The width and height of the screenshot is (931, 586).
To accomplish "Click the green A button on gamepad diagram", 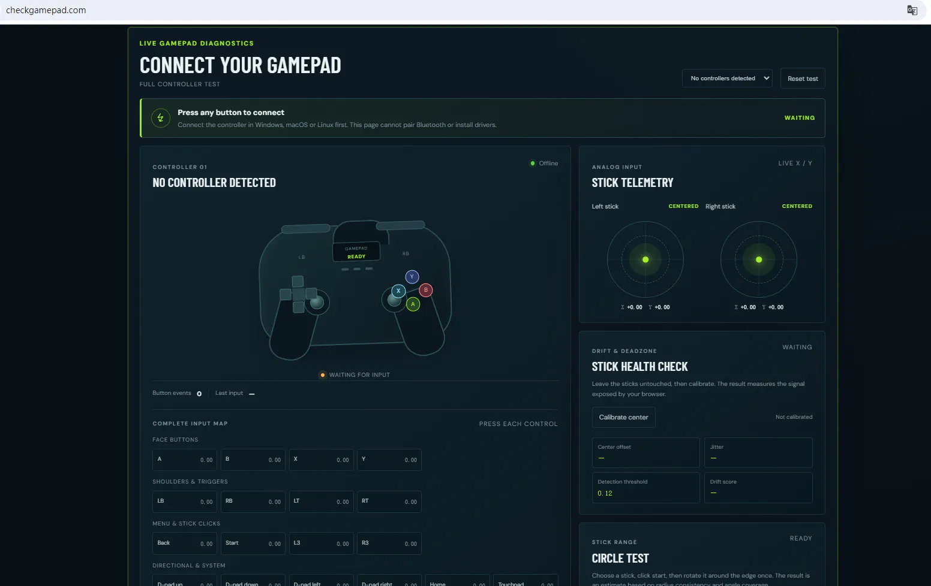I will (413, 304).
